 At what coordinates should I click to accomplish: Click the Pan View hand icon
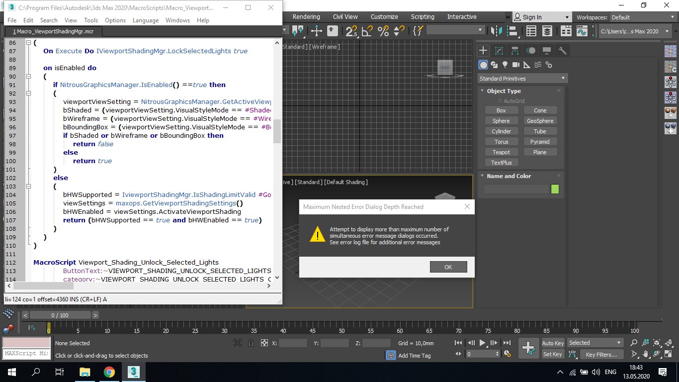[645, 354]
